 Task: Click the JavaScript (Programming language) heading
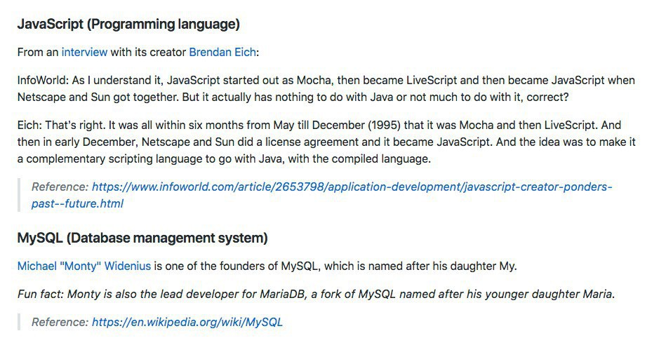pyautogui.click(x=128, y=25)
